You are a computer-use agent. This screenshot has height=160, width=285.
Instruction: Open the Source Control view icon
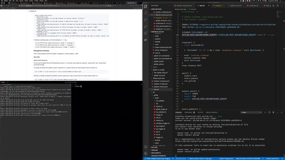[x=146, y=20]
